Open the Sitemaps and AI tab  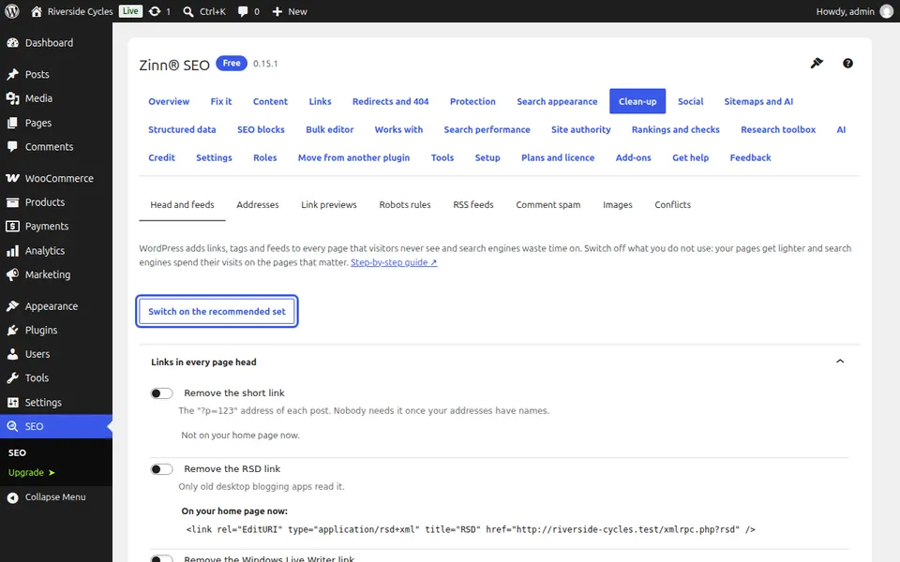point(758,101)
